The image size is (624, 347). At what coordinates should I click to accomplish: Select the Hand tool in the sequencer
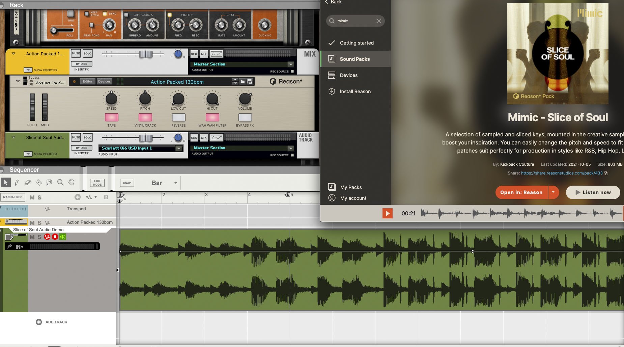click(x=71, y=183)
